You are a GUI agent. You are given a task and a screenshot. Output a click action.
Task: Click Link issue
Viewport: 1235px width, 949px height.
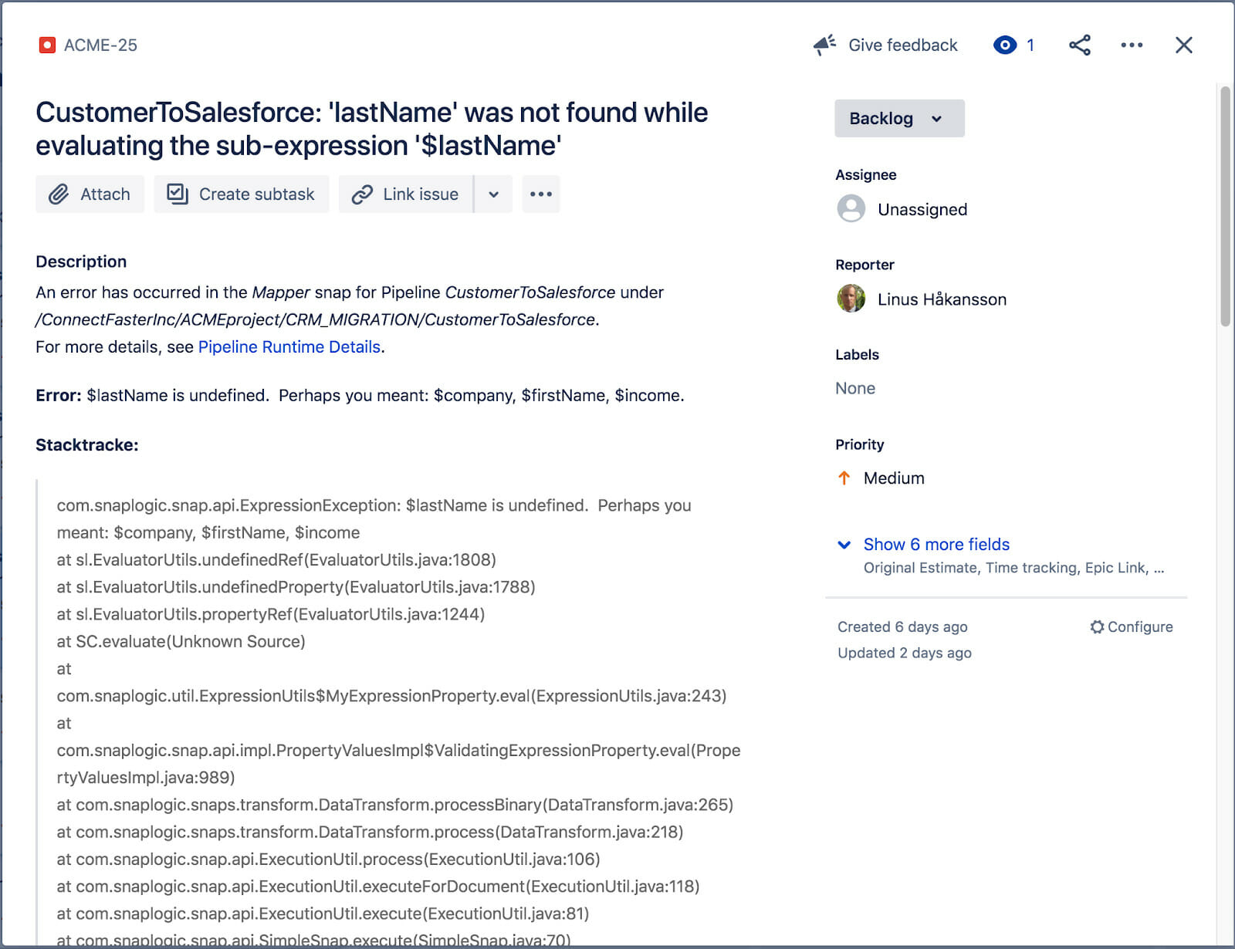point(406,194)
